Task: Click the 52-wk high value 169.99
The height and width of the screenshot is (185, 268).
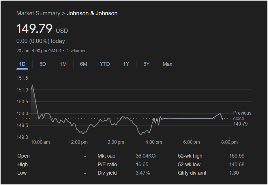Action: [x=237, y=156]
